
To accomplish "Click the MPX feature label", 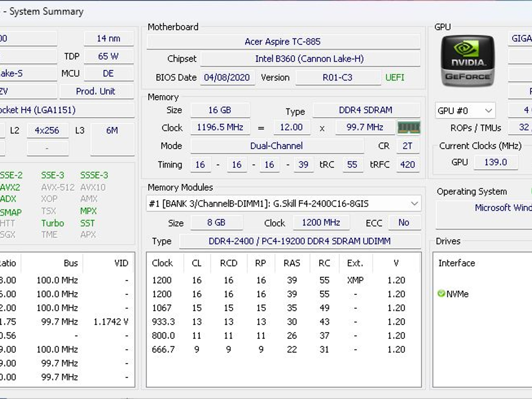I will click(x=88, y=211).
